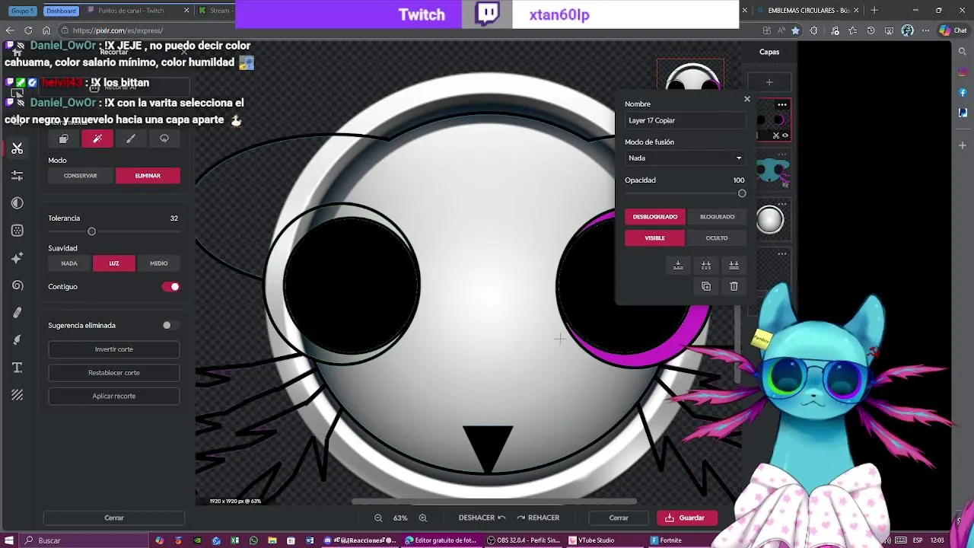Choose the shape cutout mode icon
The height and width of the screenshot is (548, 974).
(x=64, y=139)
